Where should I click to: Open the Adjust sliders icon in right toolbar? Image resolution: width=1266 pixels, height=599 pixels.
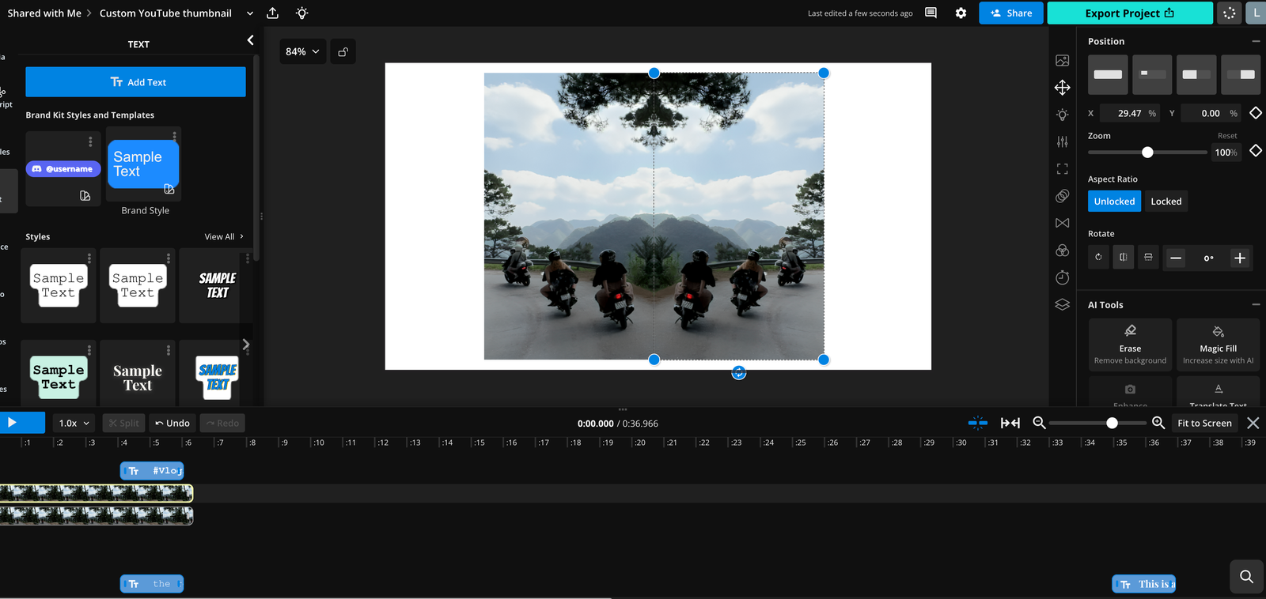tap(1062, 141)
